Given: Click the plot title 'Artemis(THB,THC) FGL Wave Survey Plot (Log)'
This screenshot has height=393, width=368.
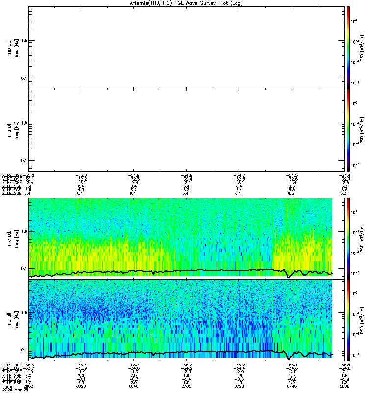Looking at the screenshot, I should pyautogui.click(x=186, y=3).
